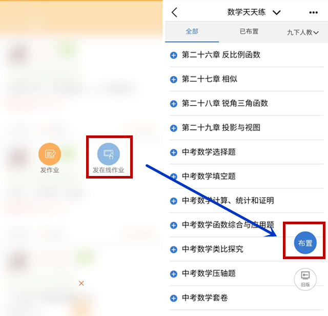Close the popup with the orange X
328x316 pixels.
click(81, 283)
